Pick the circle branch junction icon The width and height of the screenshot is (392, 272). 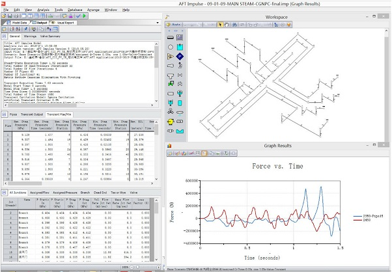click(171, 46)
